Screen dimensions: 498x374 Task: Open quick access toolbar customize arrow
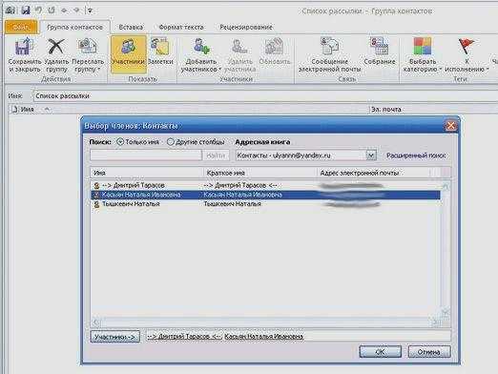pos(90,10)
